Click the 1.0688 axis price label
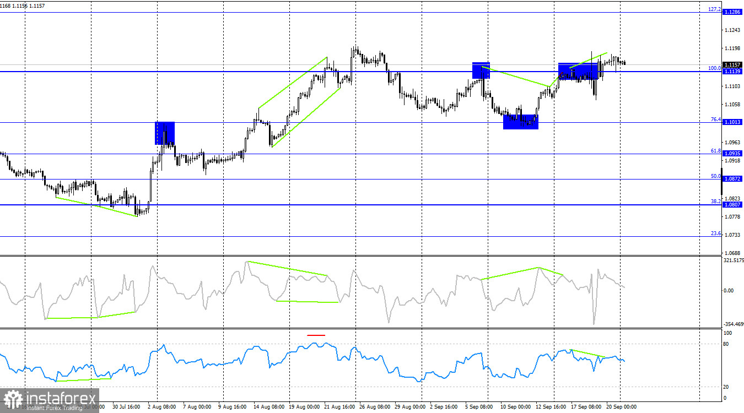 pyautogui.click(x=733, y=253)
